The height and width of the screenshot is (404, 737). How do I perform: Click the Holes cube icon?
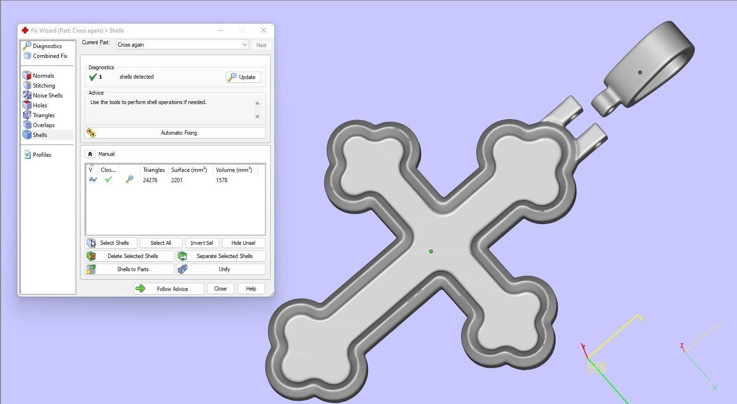pos(27,105)
